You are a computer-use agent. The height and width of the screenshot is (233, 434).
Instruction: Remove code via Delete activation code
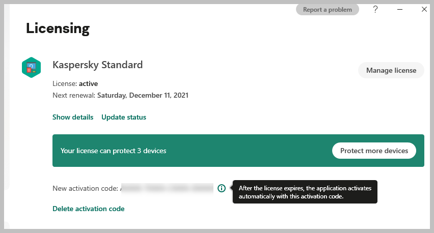(x=89, y=209)
